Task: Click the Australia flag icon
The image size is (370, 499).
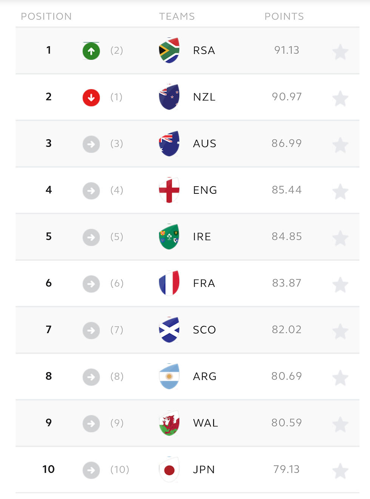Action: [x=169, y=144]
